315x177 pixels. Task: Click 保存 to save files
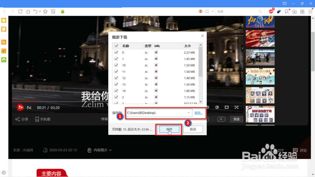169,129
